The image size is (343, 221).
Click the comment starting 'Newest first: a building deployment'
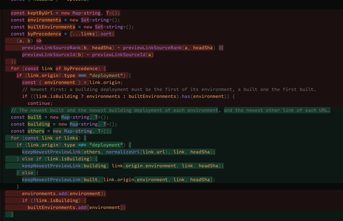tap(169, 89)
